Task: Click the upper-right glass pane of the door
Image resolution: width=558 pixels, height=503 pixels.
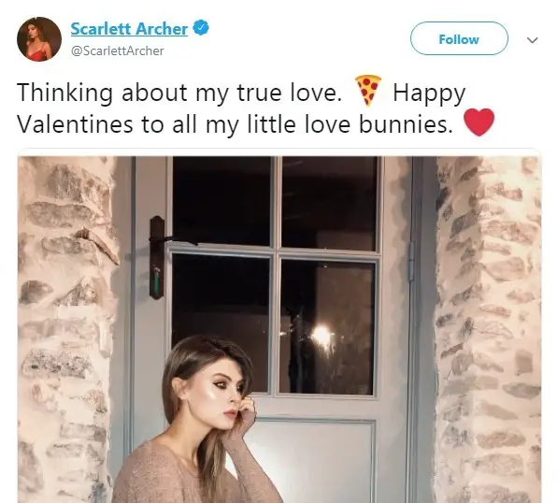Action: click(329, 203)
